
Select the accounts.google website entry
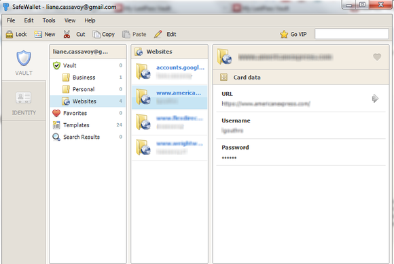tap(170, 71)
